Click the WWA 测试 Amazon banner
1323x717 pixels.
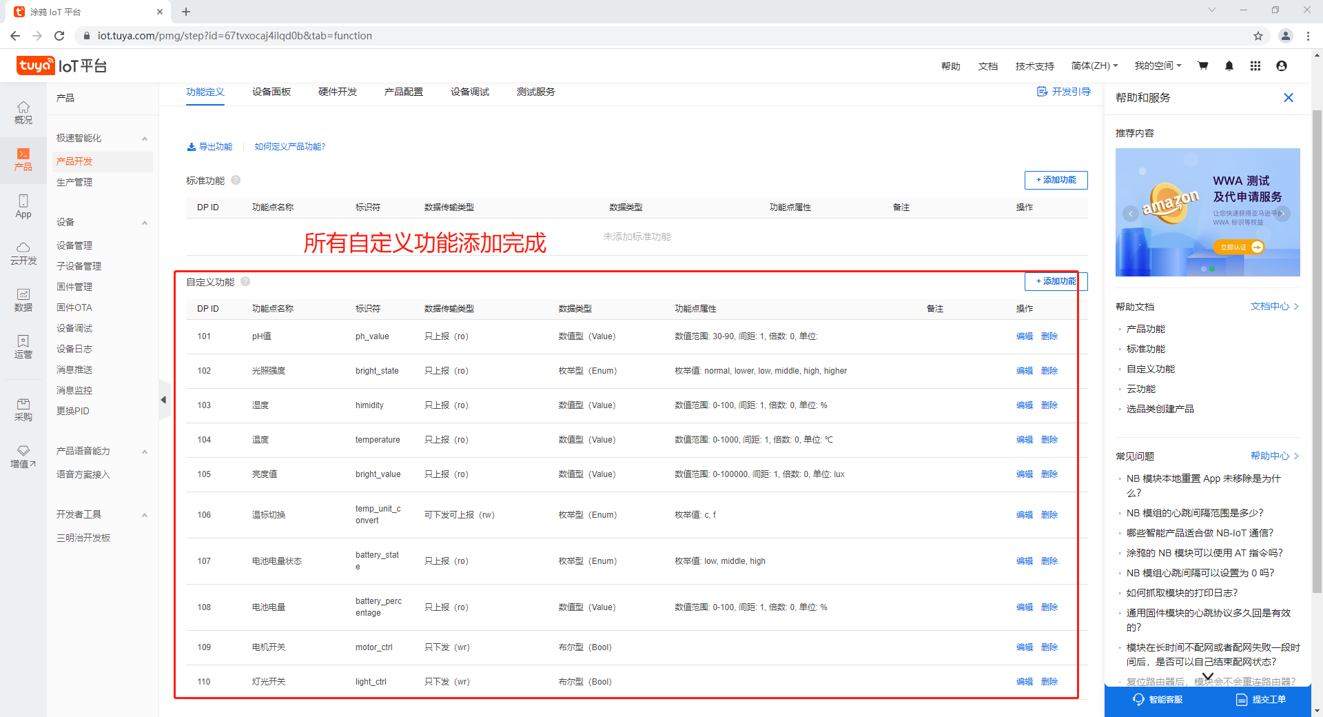coord(1207,212)
